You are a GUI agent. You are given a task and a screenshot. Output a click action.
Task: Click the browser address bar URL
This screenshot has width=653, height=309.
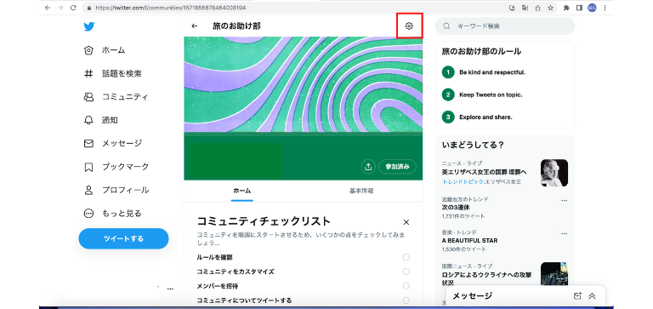[170, 8]
